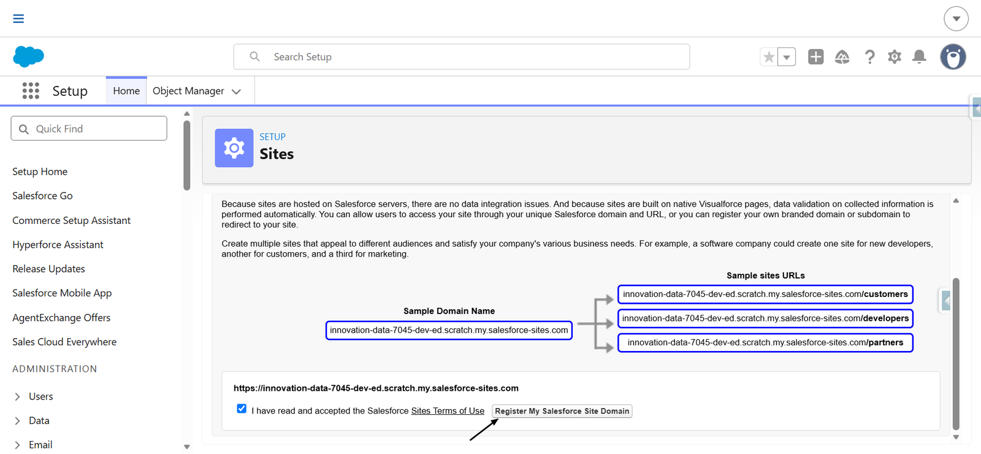Click the favorites star icon

pyautogui.click(x=769, y=57)
